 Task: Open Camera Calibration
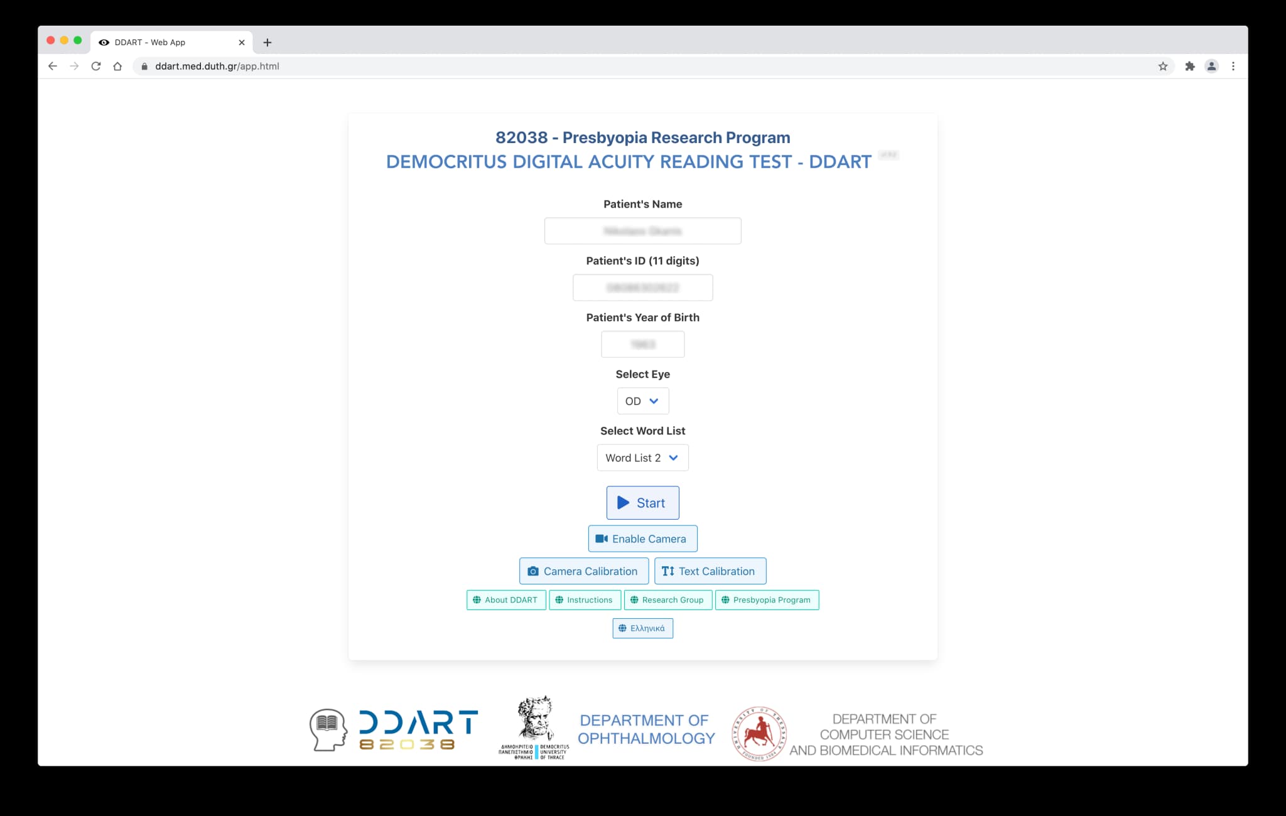[583, 571]
